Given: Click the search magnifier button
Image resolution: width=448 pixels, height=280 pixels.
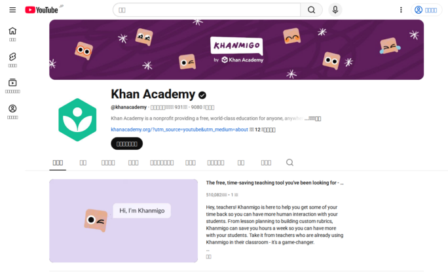Looking at the screenshot, I should (311, 10).
